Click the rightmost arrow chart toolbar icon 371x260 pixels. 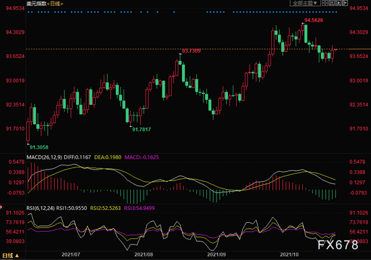point(345,3)
